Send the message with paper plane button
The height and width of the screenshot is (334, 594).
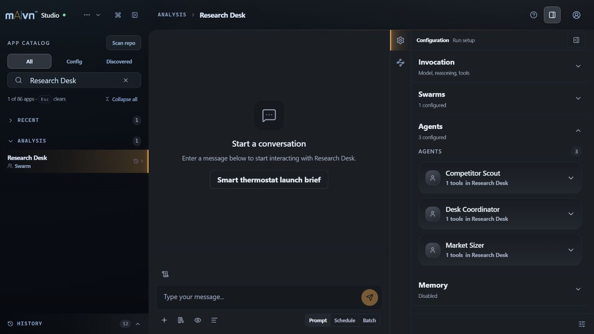pyautogui.click(x=370, y=297)
